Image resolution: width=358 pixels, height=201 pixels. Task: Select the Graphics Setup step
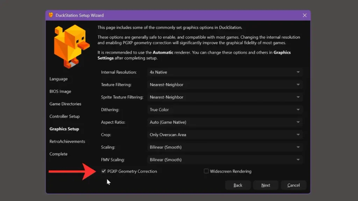coord(64,129)
